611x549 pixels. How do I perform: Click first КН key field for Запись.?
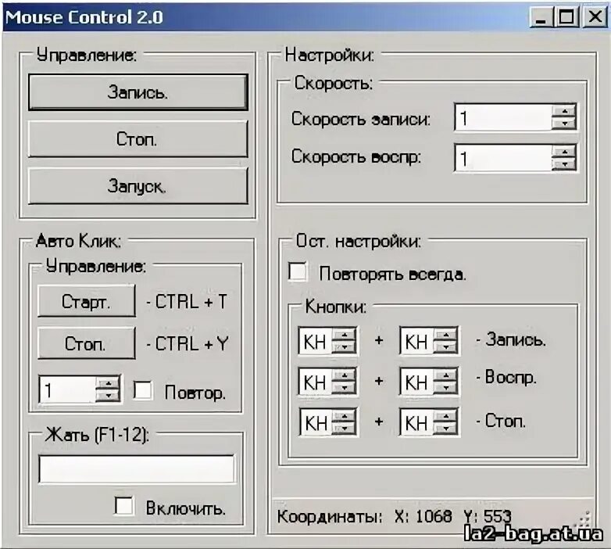(x=315, y=340)
